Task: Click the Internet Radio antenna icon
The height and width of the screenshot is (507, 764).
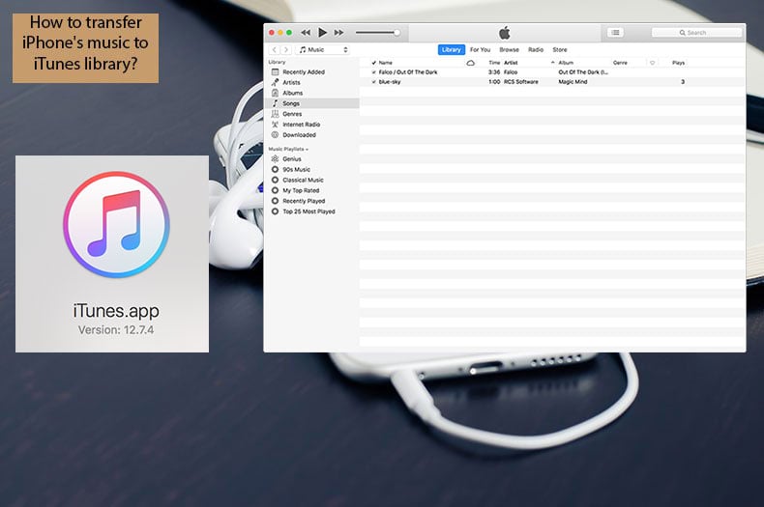Action: [x=275, y=125]
